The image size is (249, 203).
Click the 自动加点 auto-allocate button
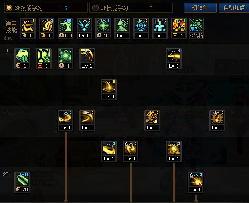point(234,8)
